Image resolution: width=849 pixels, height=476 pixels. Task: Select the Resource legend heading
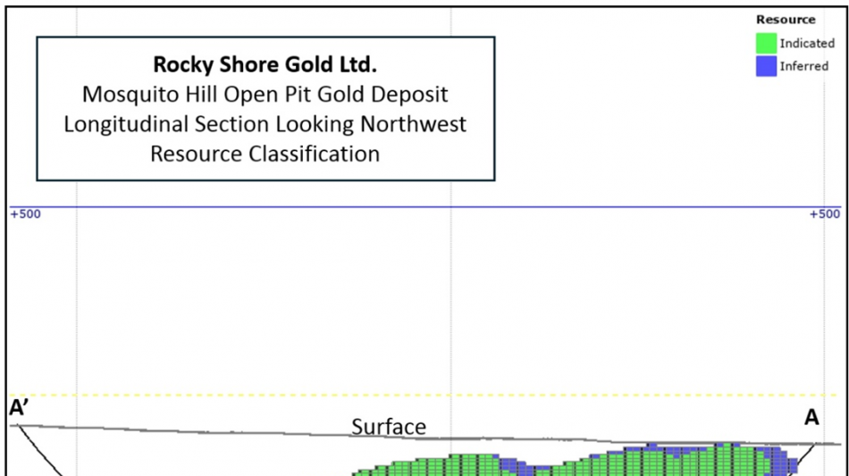coord(786,20)
